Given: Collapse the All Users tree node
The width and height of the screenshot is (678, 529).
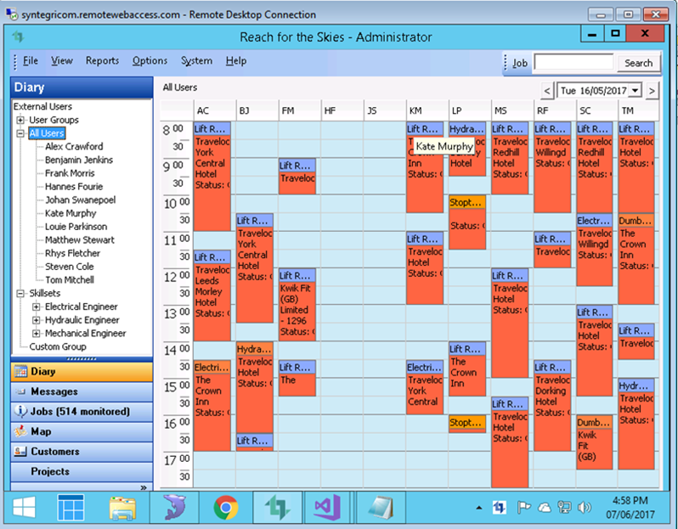Looking at the screenshot, I should click(20, 133).
